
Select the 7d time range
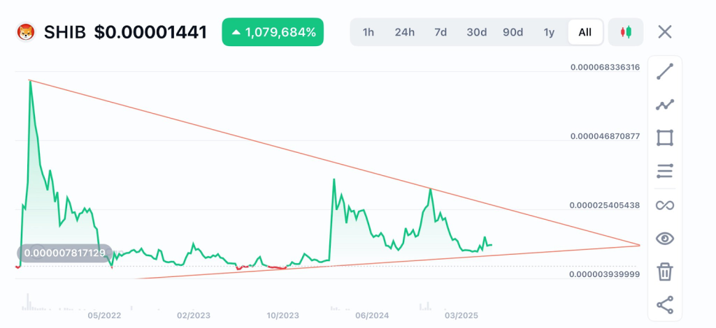coord(441,32)
